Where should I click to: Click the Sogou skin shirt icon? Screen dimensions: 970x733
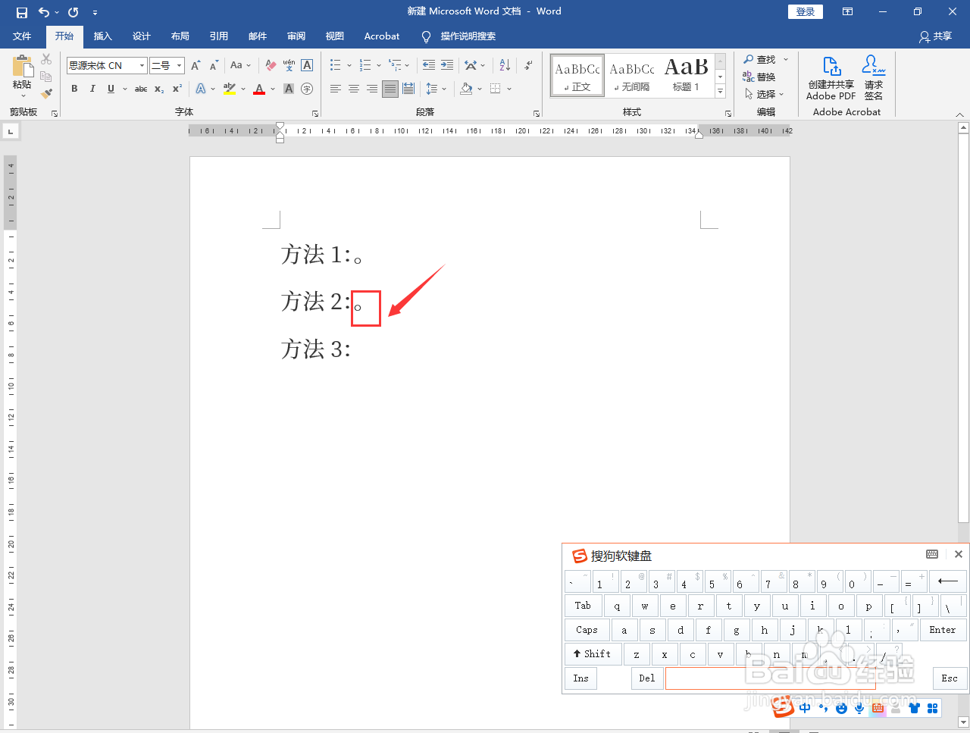point(914,708)
